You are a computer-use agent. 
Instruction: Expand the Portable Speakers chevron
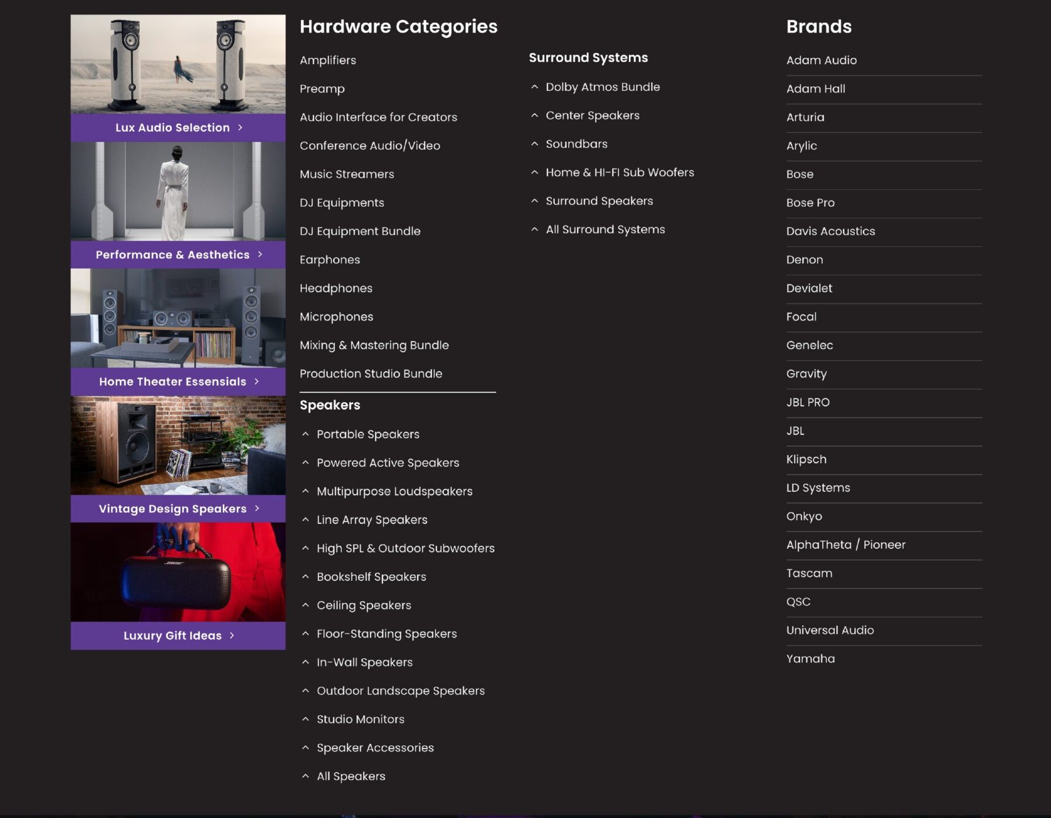point(306,434)
